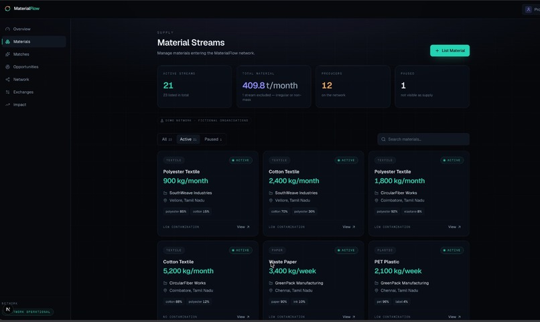Click the List Material button
This screenshot has height=322, width=540.
[x=450, y=51]
